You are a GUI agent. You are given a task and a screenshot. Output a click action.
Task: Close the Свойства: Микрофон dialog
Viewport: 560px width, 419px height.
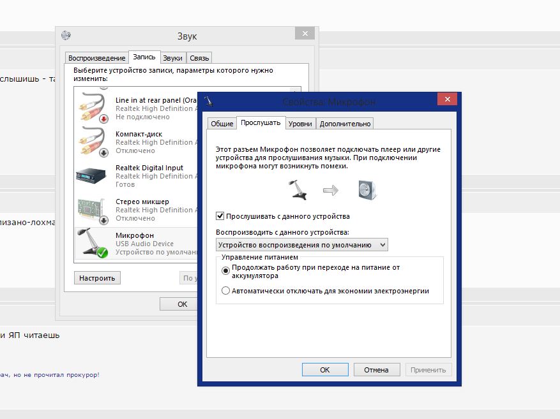tap(447, 99)
